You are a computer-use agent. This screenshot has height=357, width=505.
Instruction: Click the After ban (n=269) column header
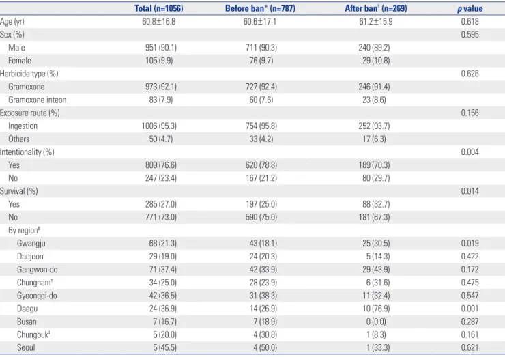point(376,8)
